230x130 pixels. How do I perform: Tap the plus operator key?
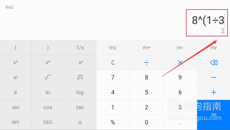214,92
